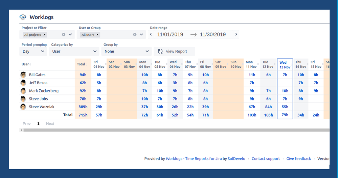The height and width of the screenshot is (178, 338).
Task: Open Jeff Bezos total 62h
Action: click(x=83, y=83)
